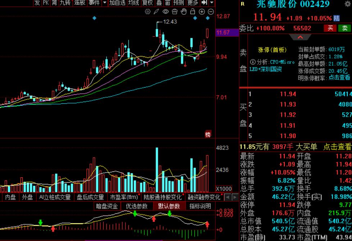Viewport: 352px width, 241px height.
Task: Click 换手(实) turnover value 18.98%
Action: tap(341, 197)
